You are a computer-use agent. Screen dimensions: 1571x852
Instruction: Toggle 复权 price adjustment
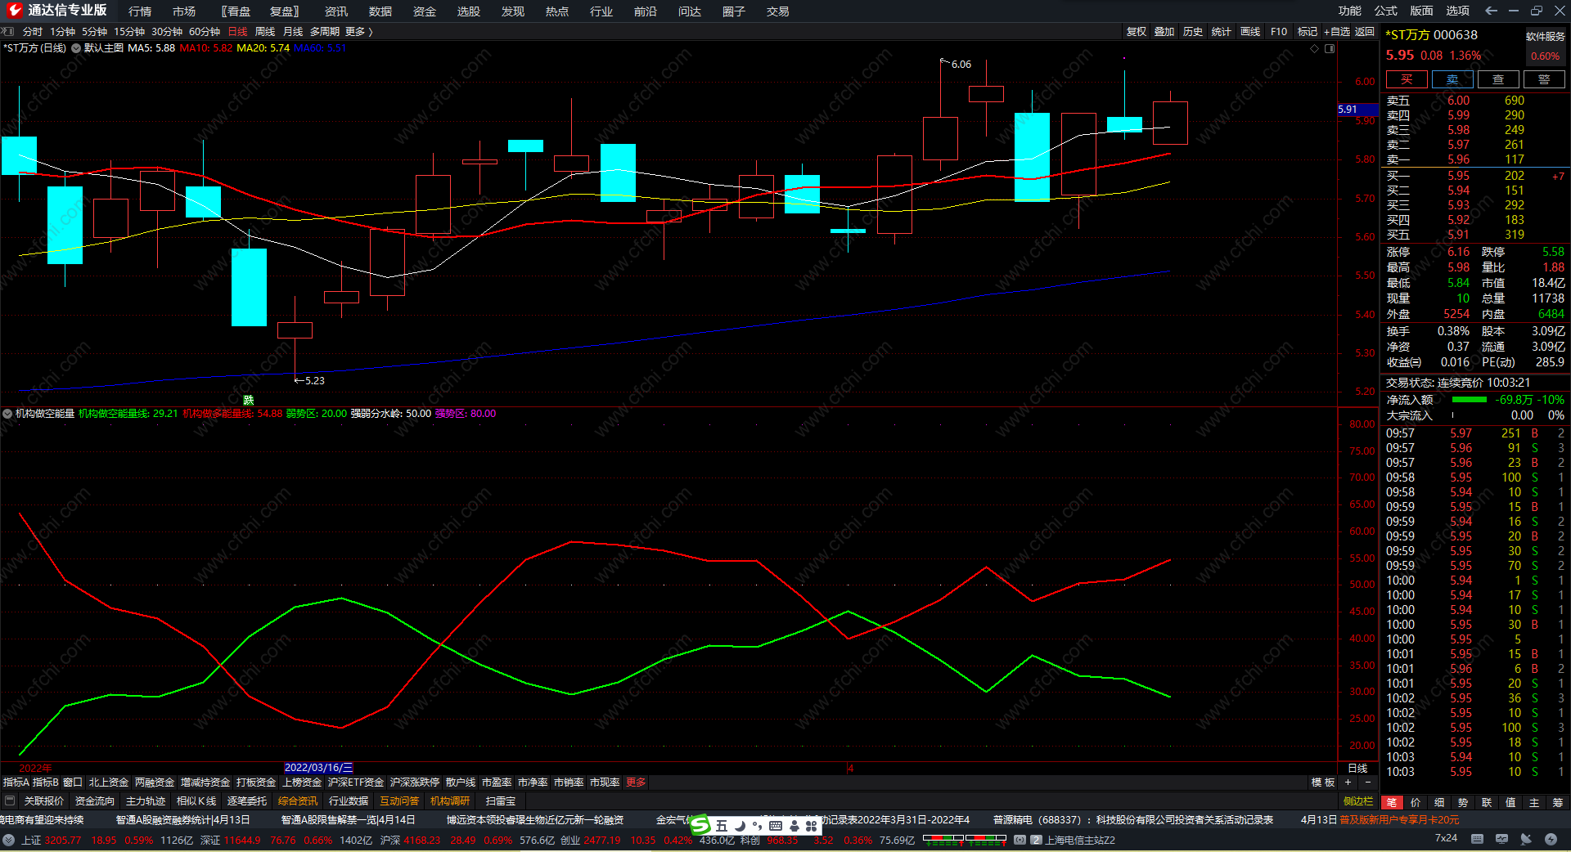pos(1136,32)
